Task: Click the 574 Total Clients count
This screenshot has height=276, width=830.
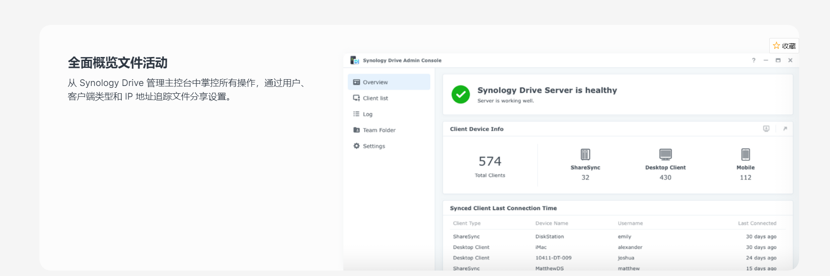Action: 490,162
